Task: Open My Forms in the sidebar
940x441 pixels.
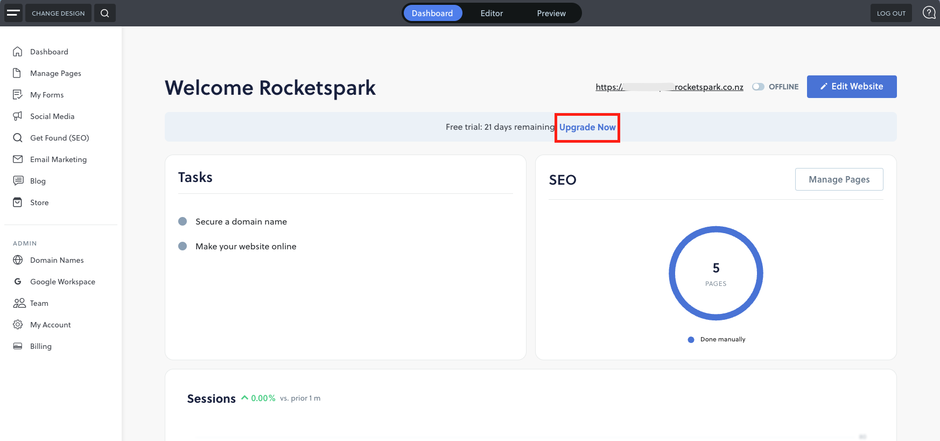Action: (47, 95)
